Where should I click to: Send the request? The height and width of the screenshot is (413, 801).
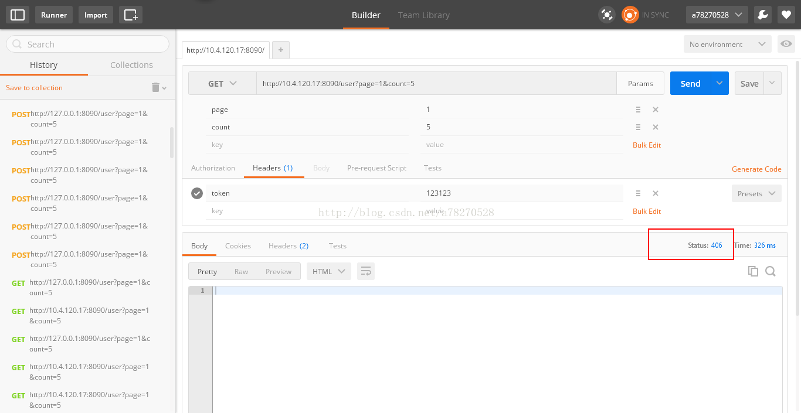[691, 84]
